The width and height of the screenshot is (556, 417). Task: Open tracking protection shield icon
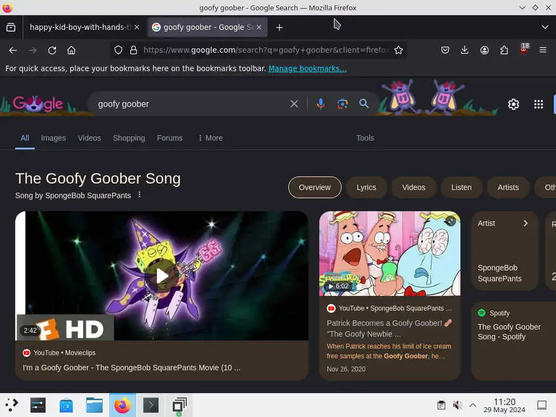pyautogui.click(x=118, y=50)
